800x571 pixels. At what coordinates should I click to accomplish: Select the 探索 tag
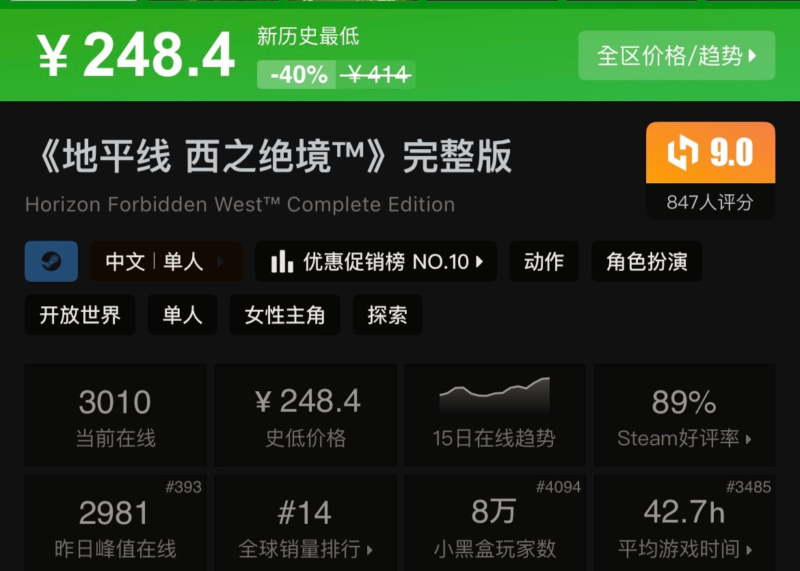[x=387, y=315]
